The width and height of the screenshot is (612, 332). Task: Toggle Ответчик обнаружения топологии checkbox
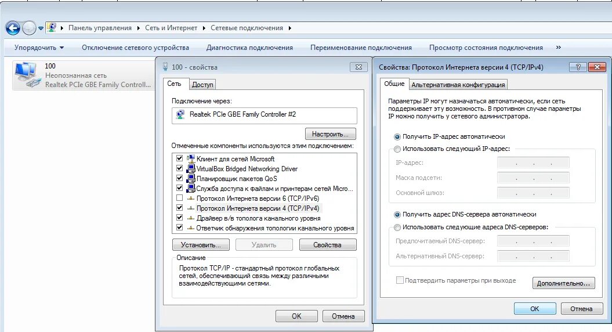tap(180, 228)
